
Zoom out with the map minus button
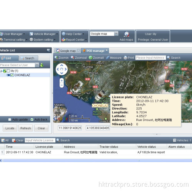(62, 85)
